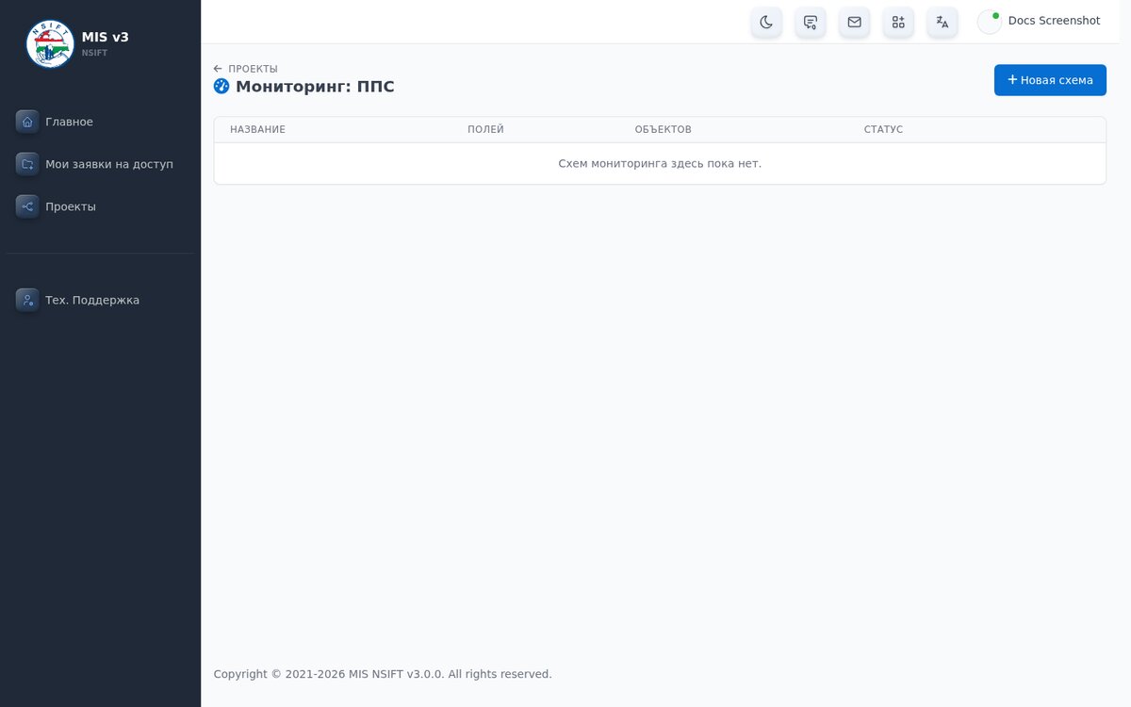Click the СТАТУС column header
Screen dimensions: 1131x707
pyautogui.click(x=883, y=129)
